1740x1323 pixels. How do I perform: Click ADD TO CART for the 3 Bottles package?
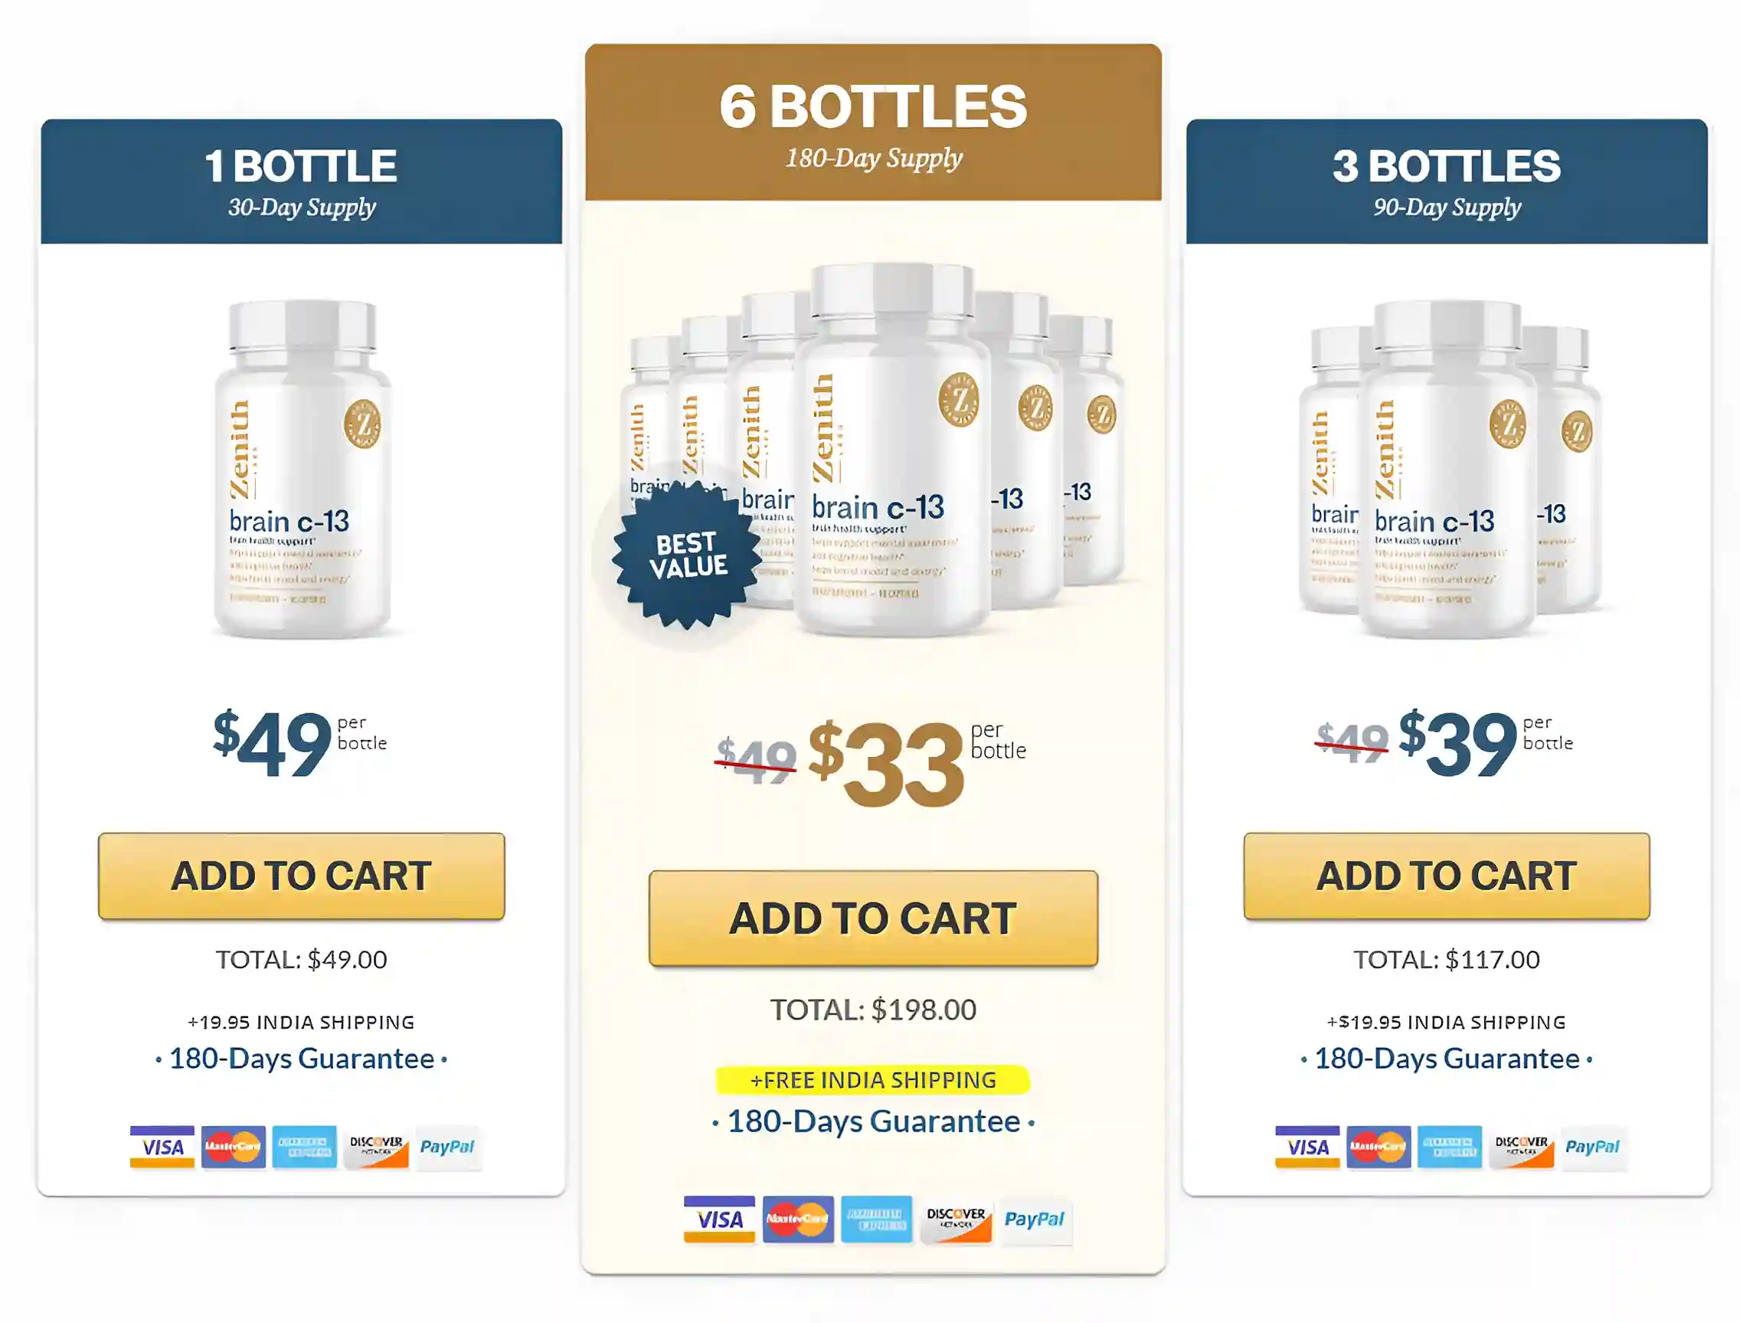pos(1447,876)
